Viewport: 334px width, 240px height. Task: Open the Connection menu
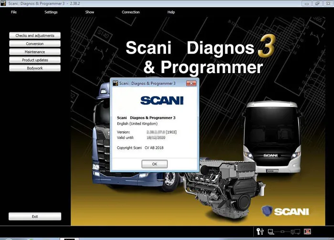tap(131, 12)
